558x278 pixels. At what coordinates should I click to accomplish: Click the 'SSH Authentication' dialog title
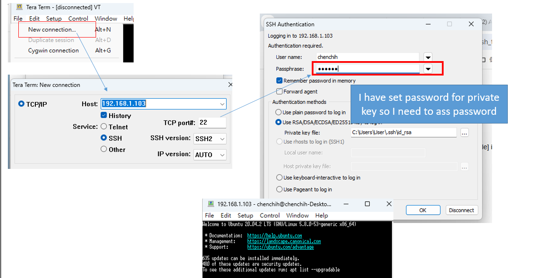(x=290, y=24)
